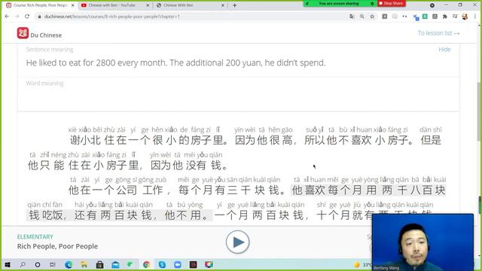This screenshot has height=271, width=482.
Task: Reload the current page
Action: point(27,17)
